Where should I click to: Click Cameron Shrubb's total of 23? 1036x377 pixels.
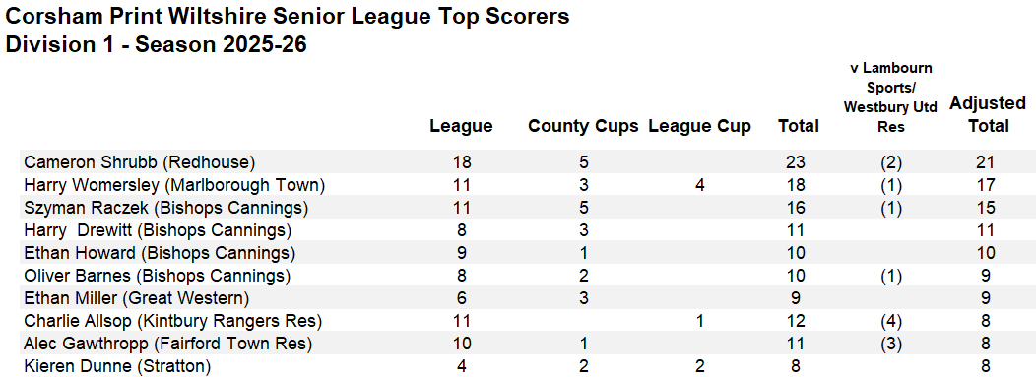tap(800, 161)
